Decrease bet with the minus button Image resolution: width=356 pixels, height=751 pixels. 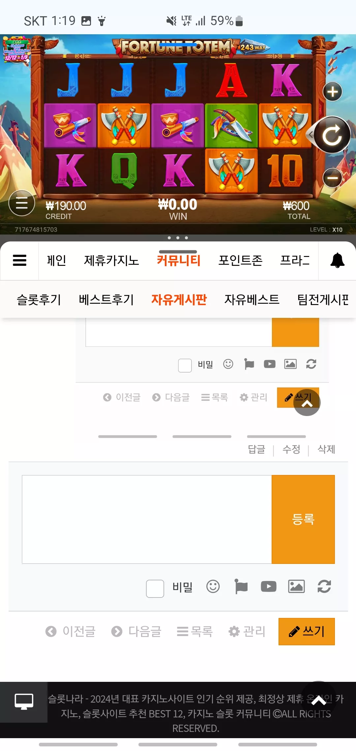pyautogui.click(x=332, y=178)
